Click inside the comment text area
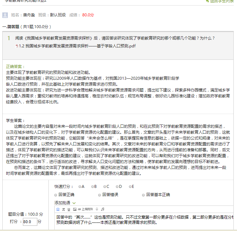Screen dimensions: 237x231 tap(144, 224)
